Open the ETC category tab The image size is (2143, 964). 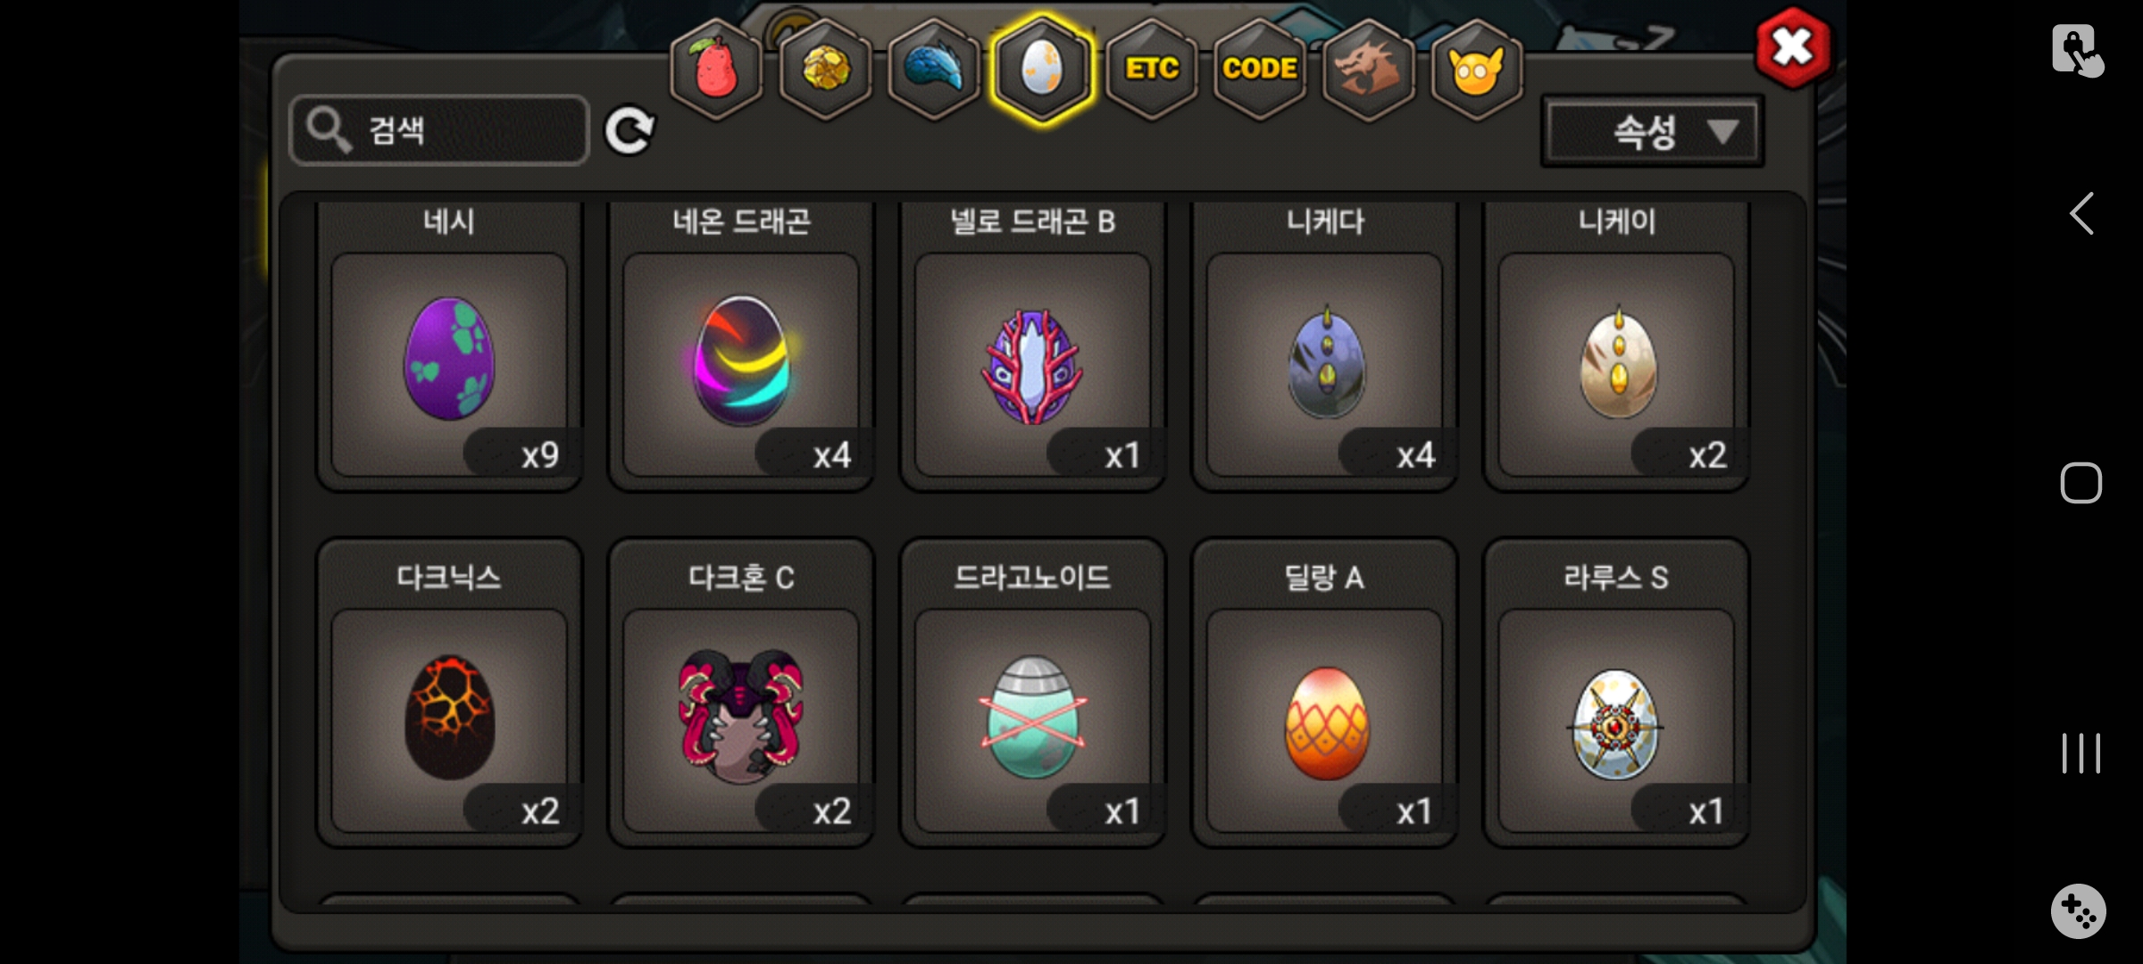(1152, 70)
